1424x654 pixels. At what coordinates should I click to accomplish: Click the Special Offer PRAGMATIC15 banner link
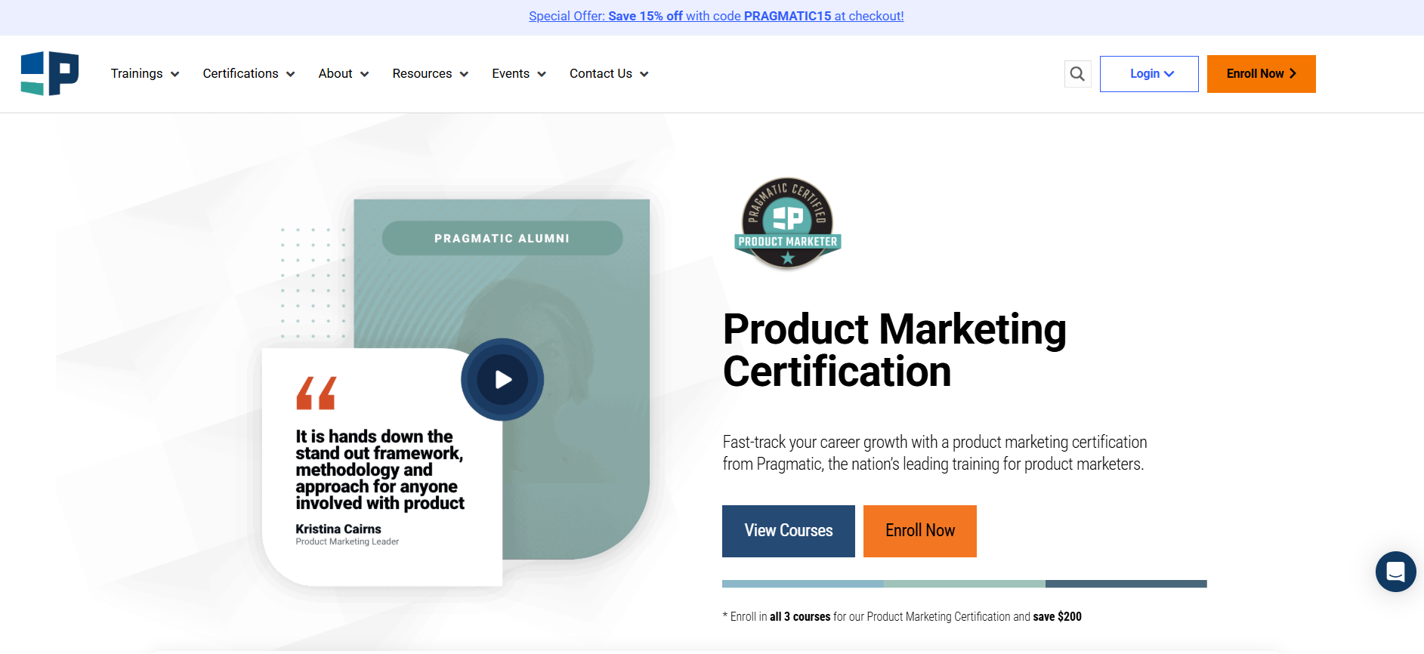(716, 16)
